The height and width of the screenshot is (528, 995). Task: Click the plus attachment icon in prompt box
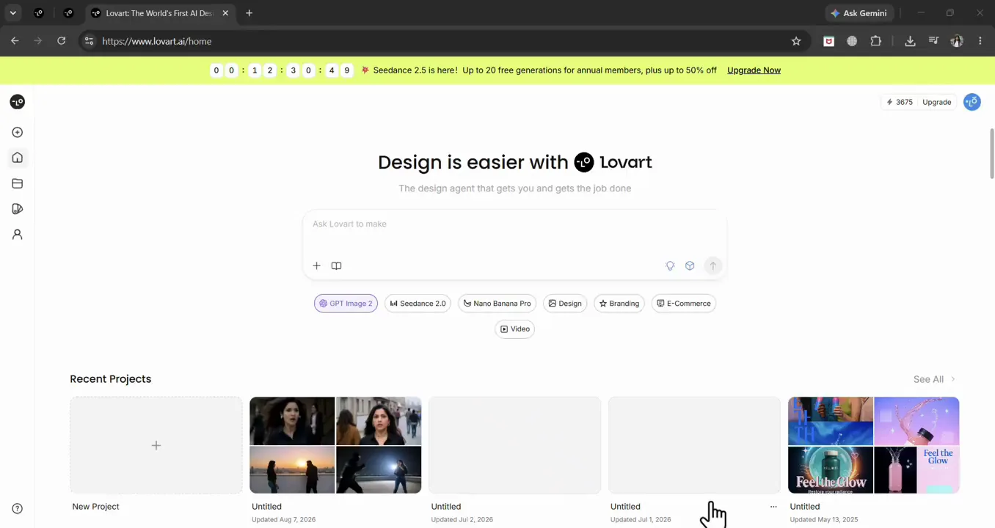(x=316, y=265)
